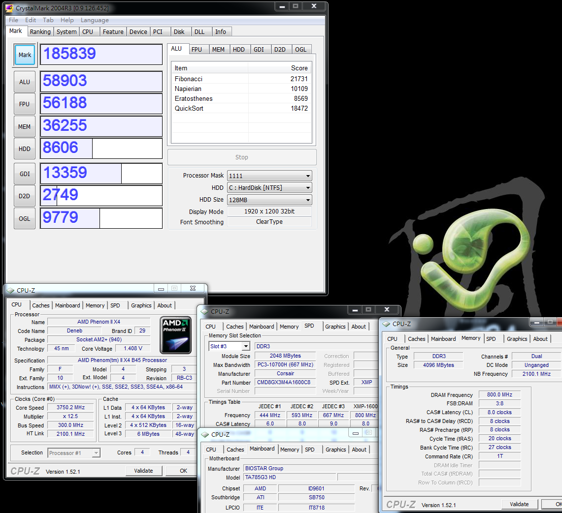
Task: Run the ALU benchmark button
Action: [x=25, y=82]
